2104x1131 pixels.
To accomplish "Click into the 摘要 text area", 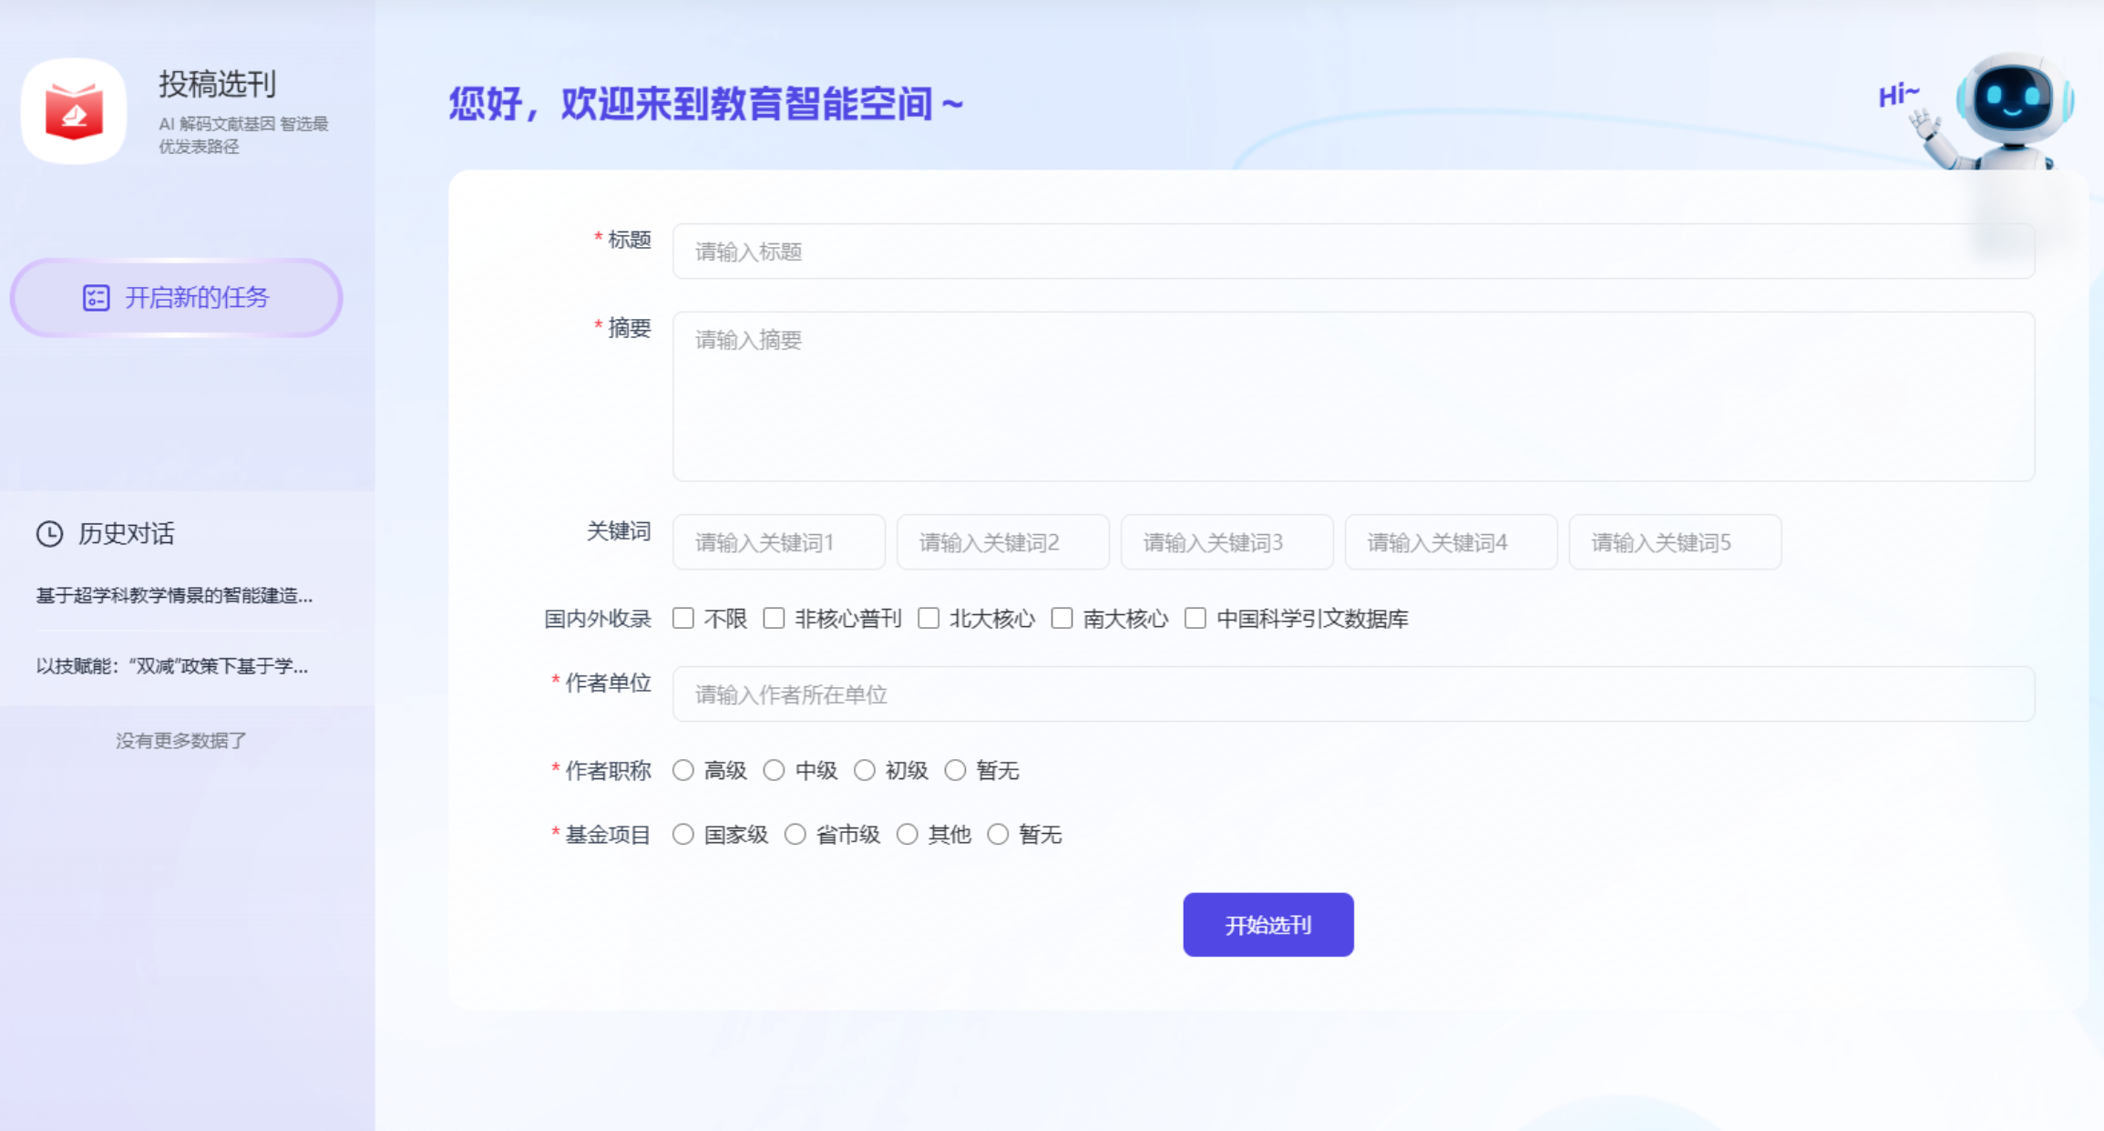I will tap(1352, 396).
